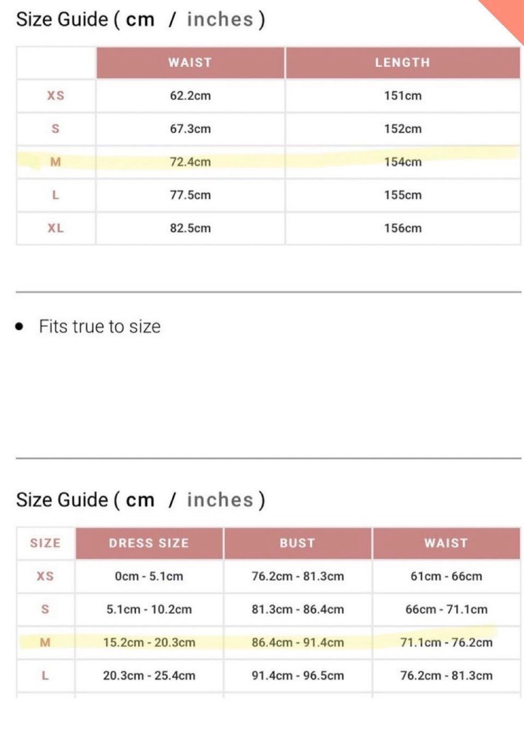The image size is (524, 747).
Task: Switch top size guide to inches
Action: pos(220,20)
